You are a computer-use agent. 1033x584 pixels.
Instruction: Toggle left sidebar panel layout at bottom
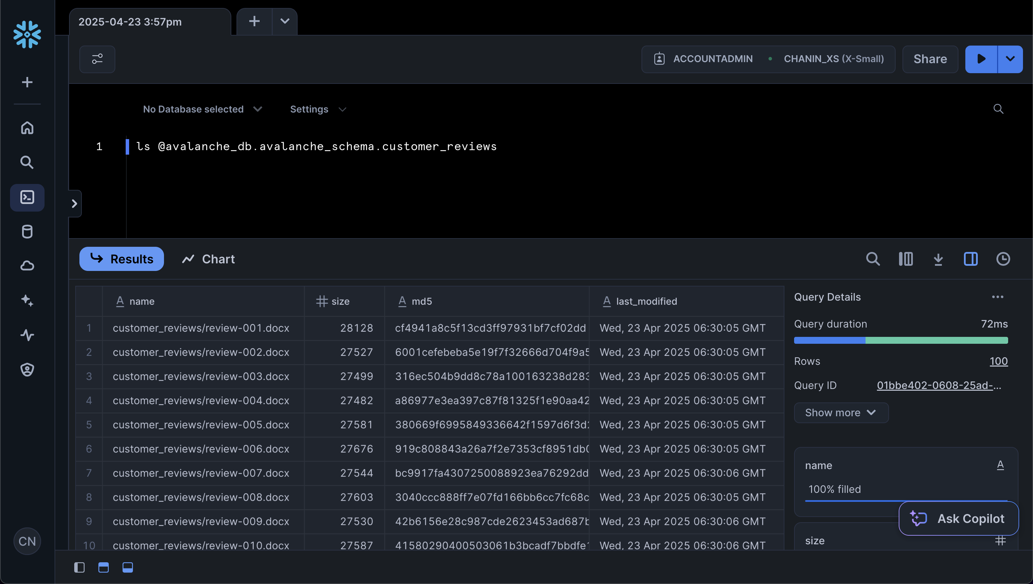pyautogui.click(x=79, y=567)
